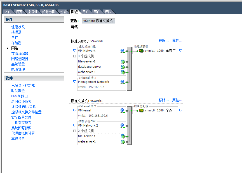This screenshot has height=173, width=242.
Task: Open 系统资源预留 in the software list
Action: pyautogui.click(x=21, y=128)
